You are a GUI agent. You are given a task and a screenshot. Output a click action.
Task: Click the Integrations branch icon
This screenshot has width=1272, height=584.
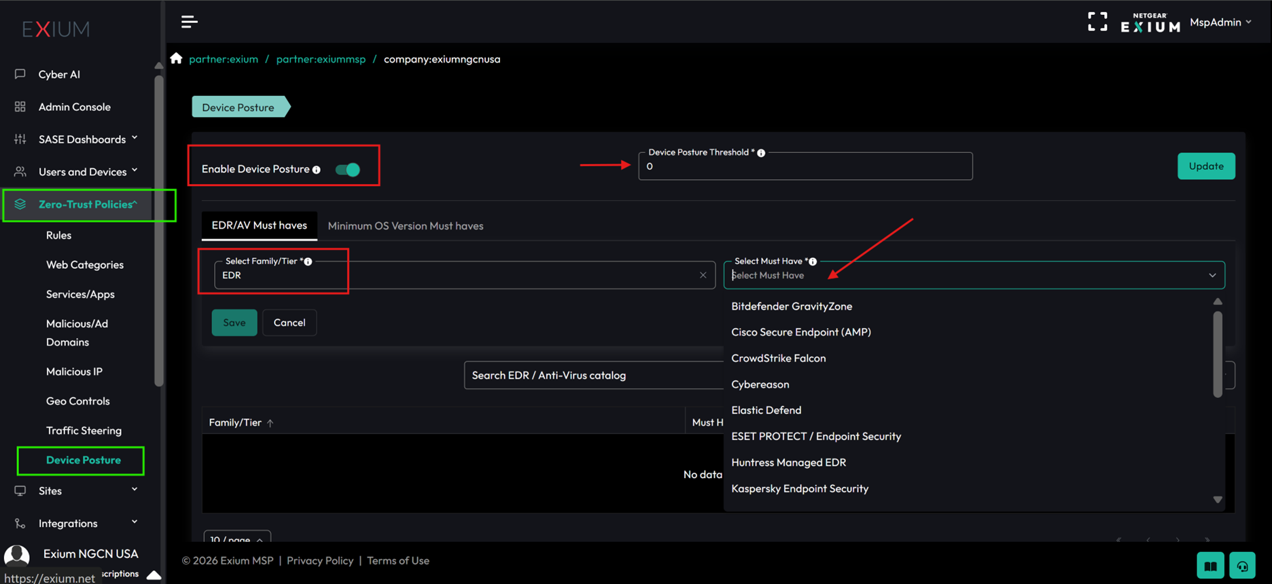tap(20, 524)
